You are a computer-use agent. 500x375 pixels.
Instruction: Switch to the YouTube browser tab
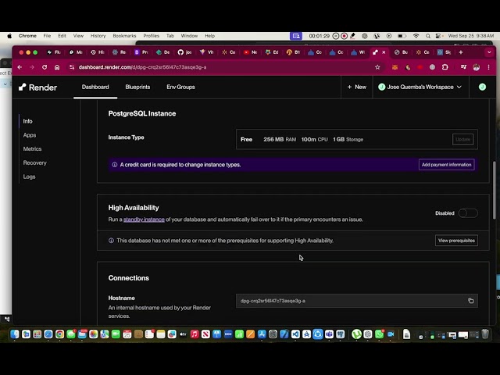coord(250,52)
